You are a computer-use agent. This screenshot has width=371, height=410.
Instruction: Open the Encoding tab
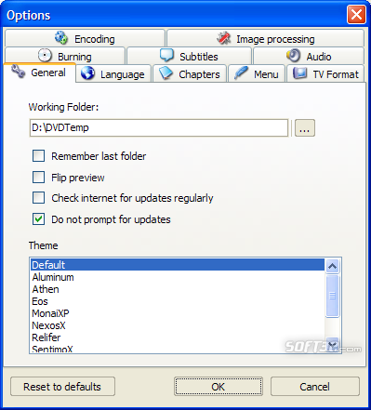coord(85,38)
